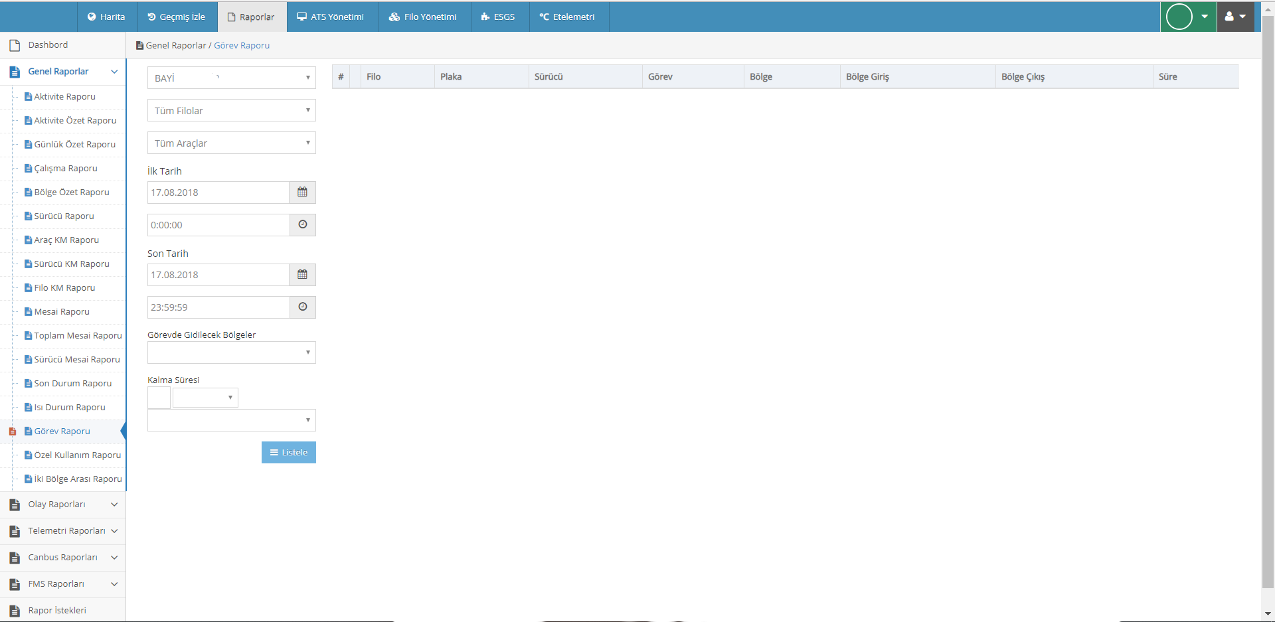Click the Listele button
This screenshot has width=1275, height=622.
pos(289,452)
